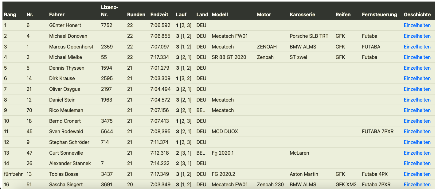This screenshot has width=438, height=189.
Task: View Einzelheiten for Michael Mielke
Action: pyautogui.click(x=417, y=57)
